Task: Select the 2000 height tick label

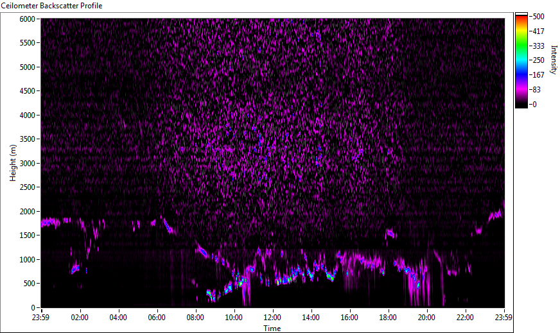Action: [x=27, y=212]
